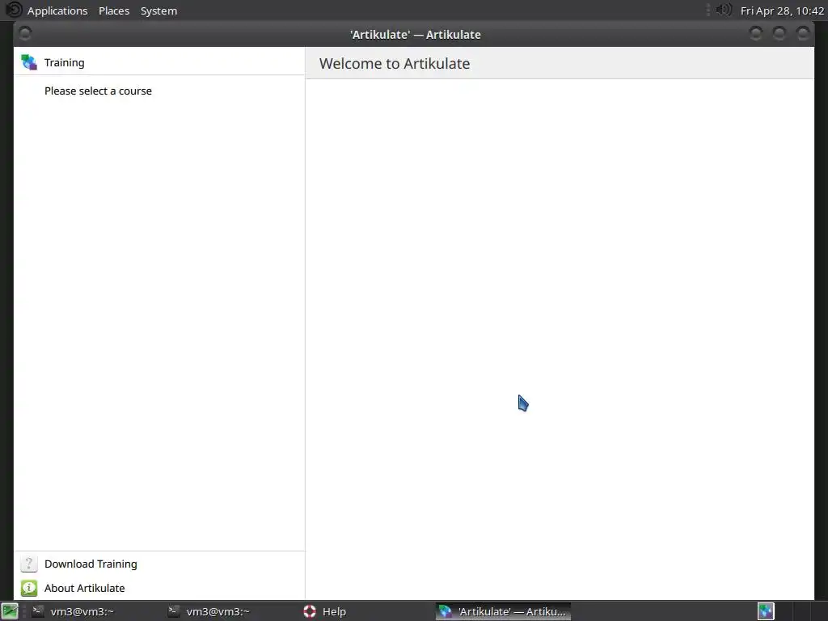The image size is (828, 621).
Task: Click the 'Welcome to Artikulate' heading
Action: click(x=395, y=63)
